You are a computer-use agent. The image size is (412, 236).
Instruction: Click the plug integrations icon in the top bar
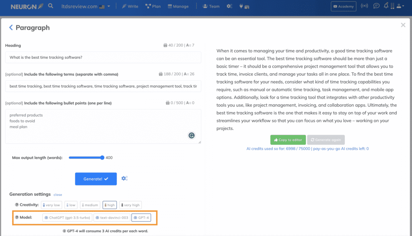[x=241, y=6]
